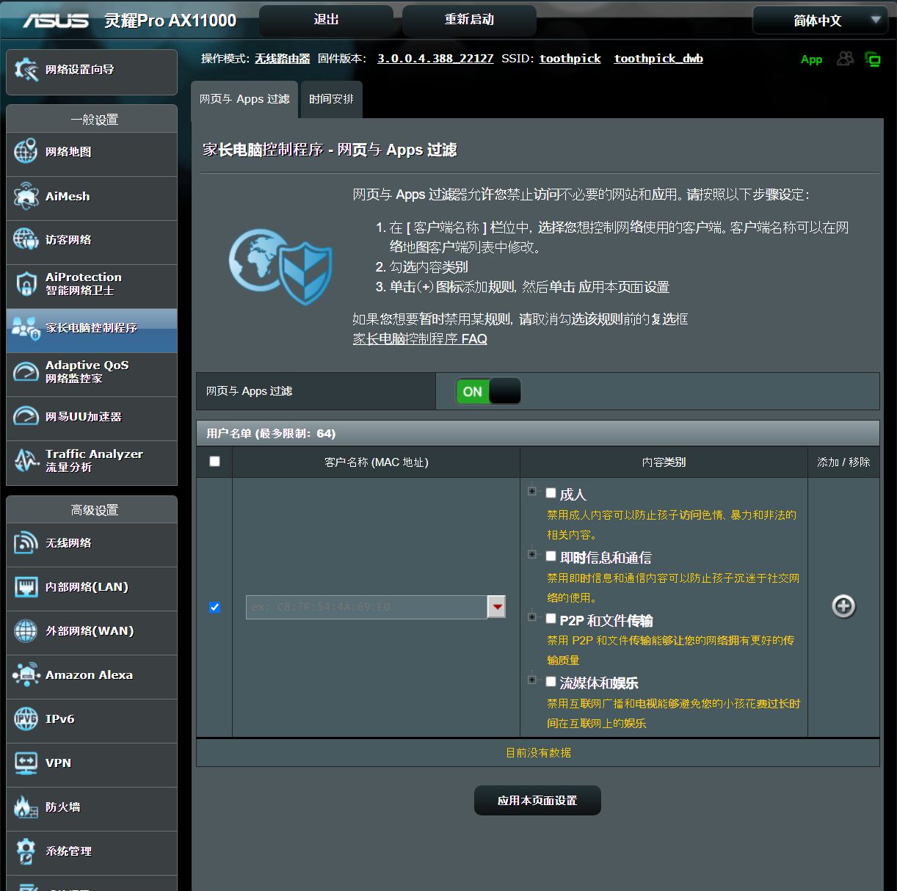Switch to the 时间安排 tab
897x891 pixels.
331,99
